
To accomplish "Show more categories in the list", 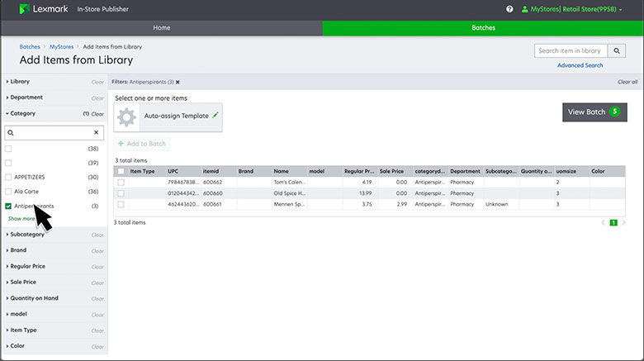I will pyautogui.click(x=21, y=219).
